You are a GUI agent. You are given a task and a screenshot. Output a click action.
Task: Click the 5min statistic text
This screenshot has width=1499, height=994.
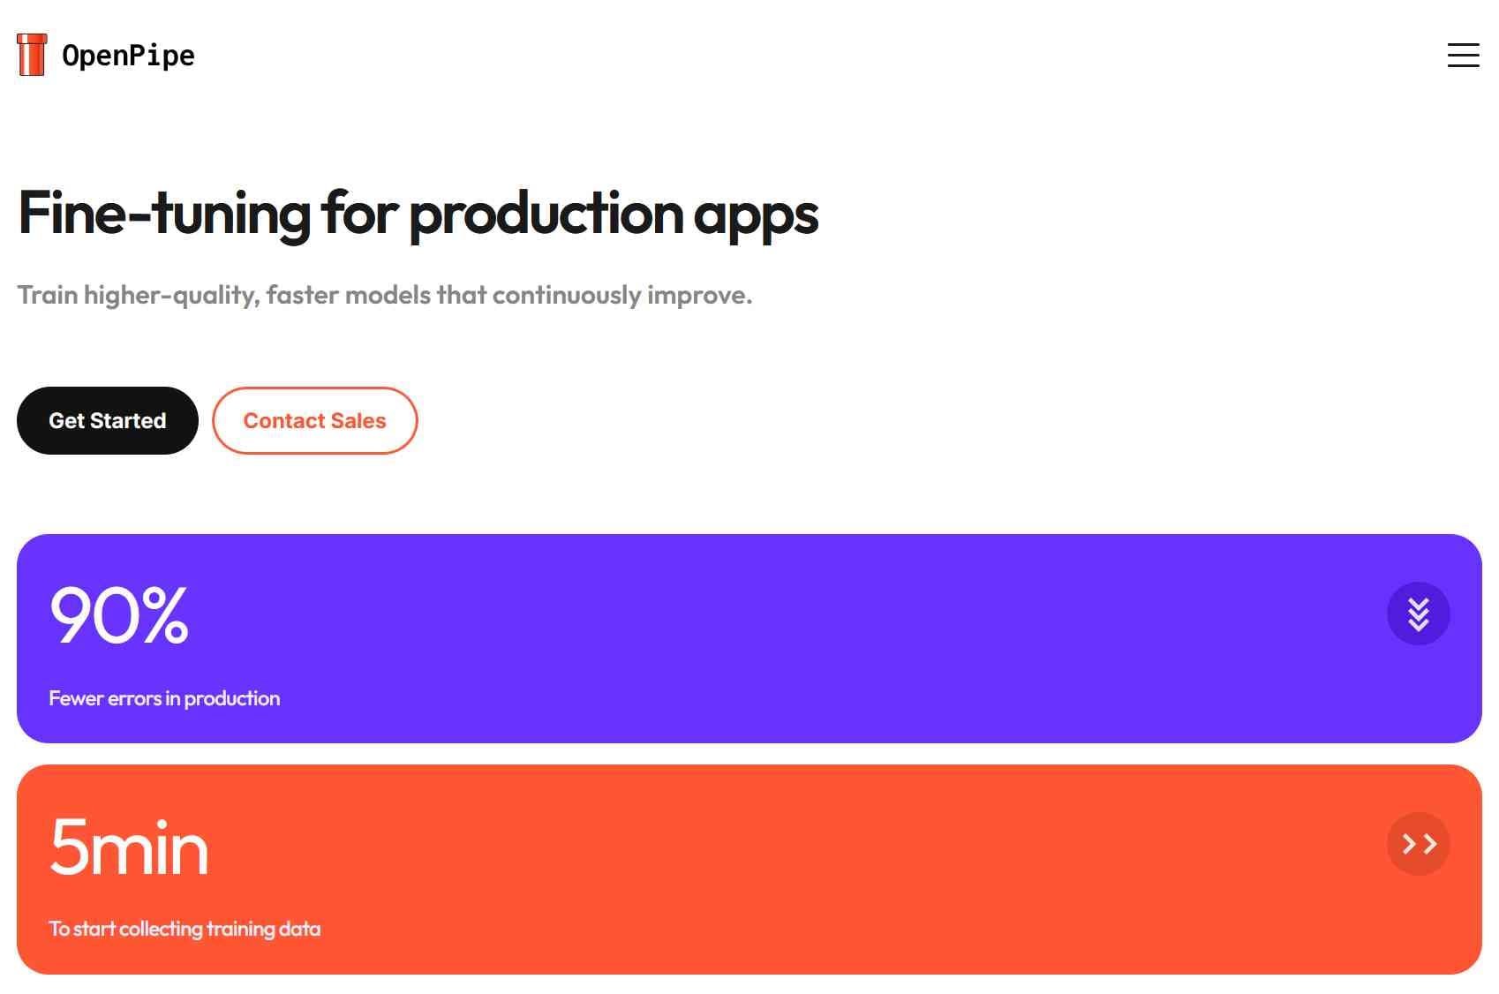tap(129, 847)
